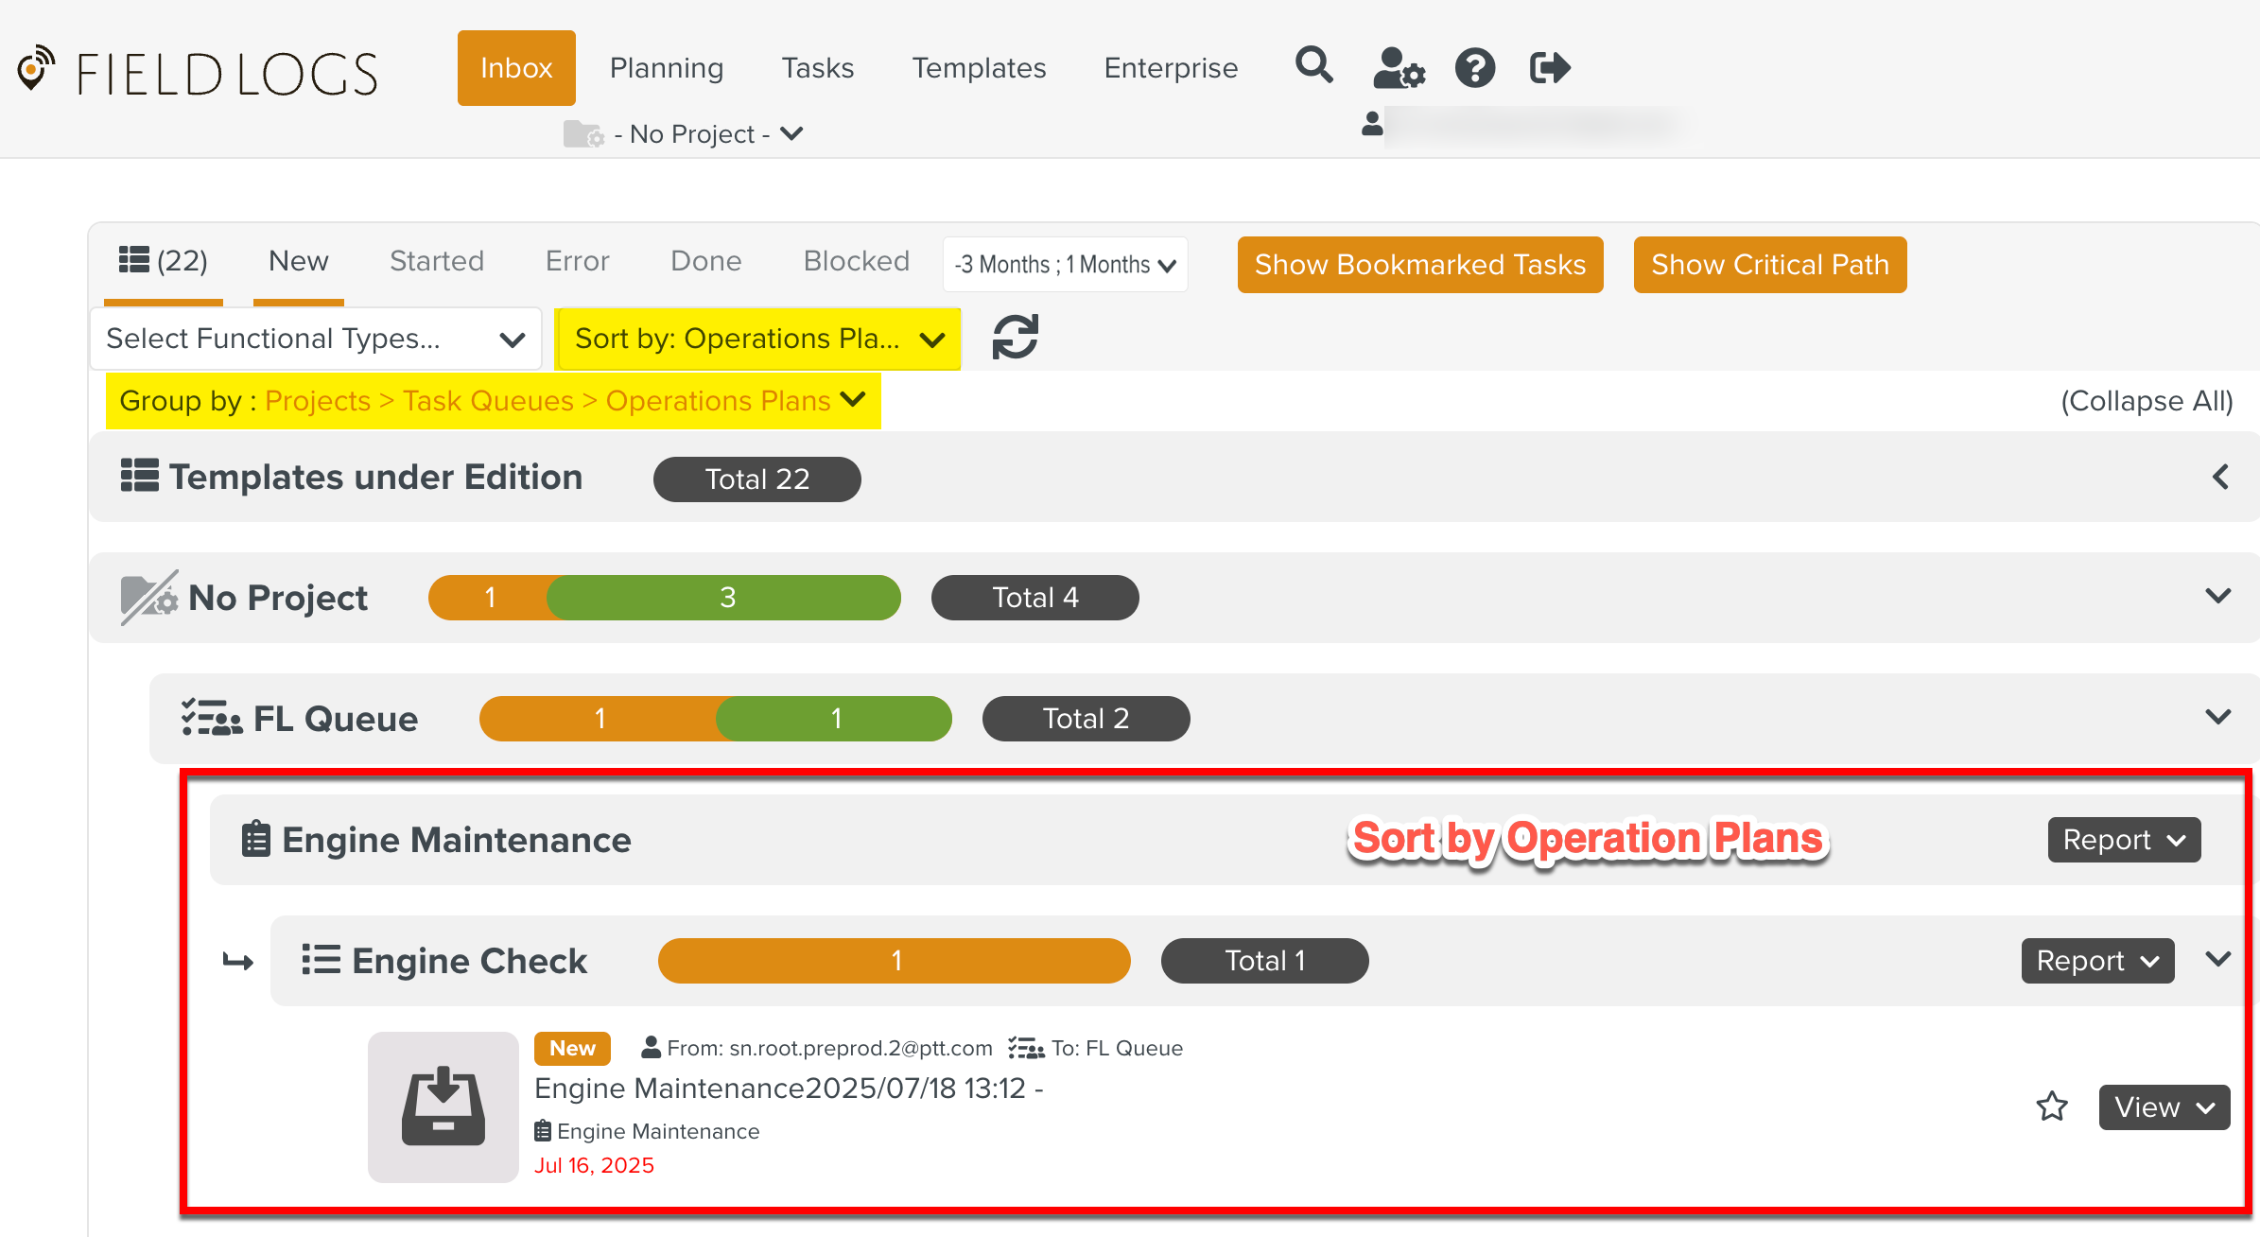Bookmark the Engine Maintenance task via the star
Viewport: 2260px width, 1237px height.
tap(2052, 1106)
